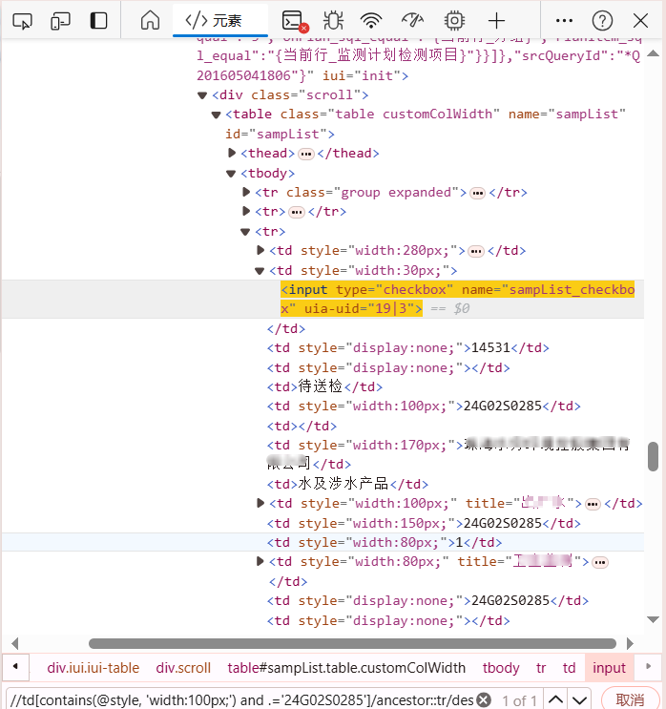Collapse the tbody node

tap(232, 174)
